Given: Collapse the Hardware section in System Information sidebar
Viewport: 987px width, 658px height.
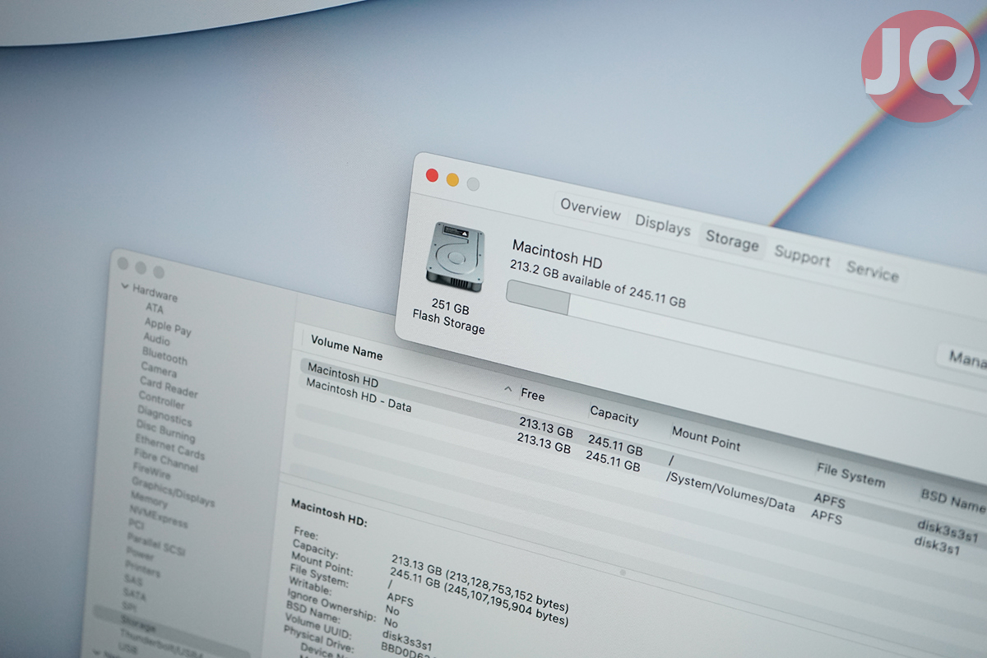Looking at the screenshot, I should (x=126, y=287).
